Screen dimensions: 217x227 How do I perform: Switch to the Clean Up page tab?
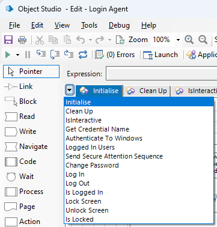tap(147, 91)
